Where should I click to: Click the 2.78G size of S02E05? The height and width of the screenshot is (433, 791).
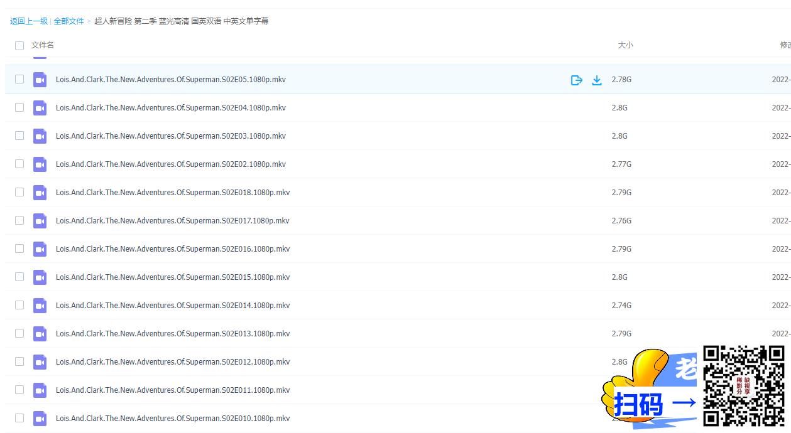tap(621, 80)
